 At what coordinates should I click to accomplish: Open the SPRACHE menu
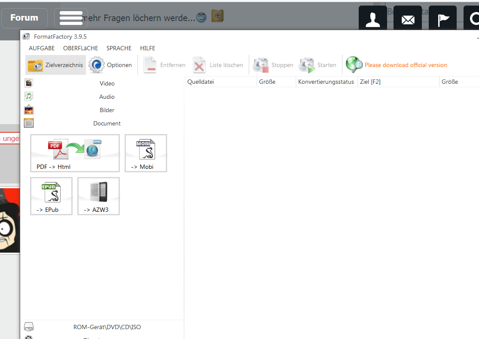[119, 48]
